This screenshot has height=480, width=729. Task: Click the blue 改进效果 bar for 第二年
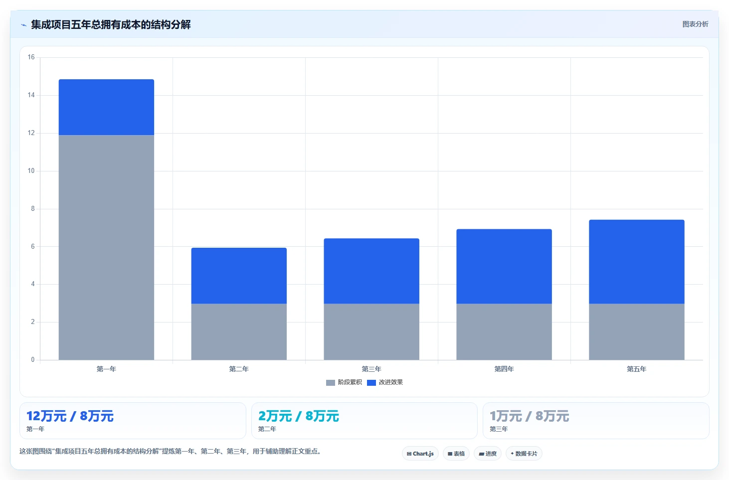click(x=239, y=276)
